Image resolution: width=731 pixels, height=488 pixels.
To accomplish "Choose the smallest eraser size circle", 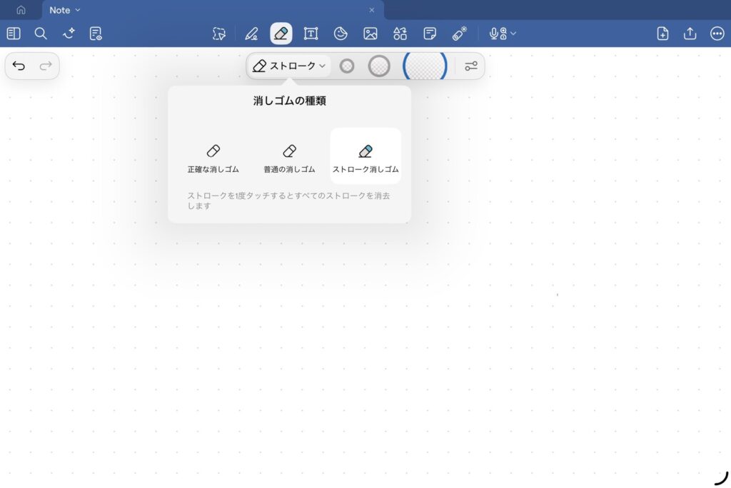I will (347, 66).
